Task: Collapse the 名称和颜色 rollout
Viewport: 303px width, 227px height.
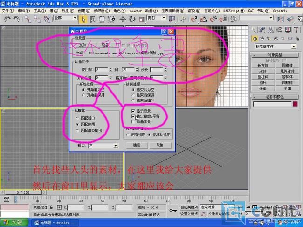Action: pos(275,97)
